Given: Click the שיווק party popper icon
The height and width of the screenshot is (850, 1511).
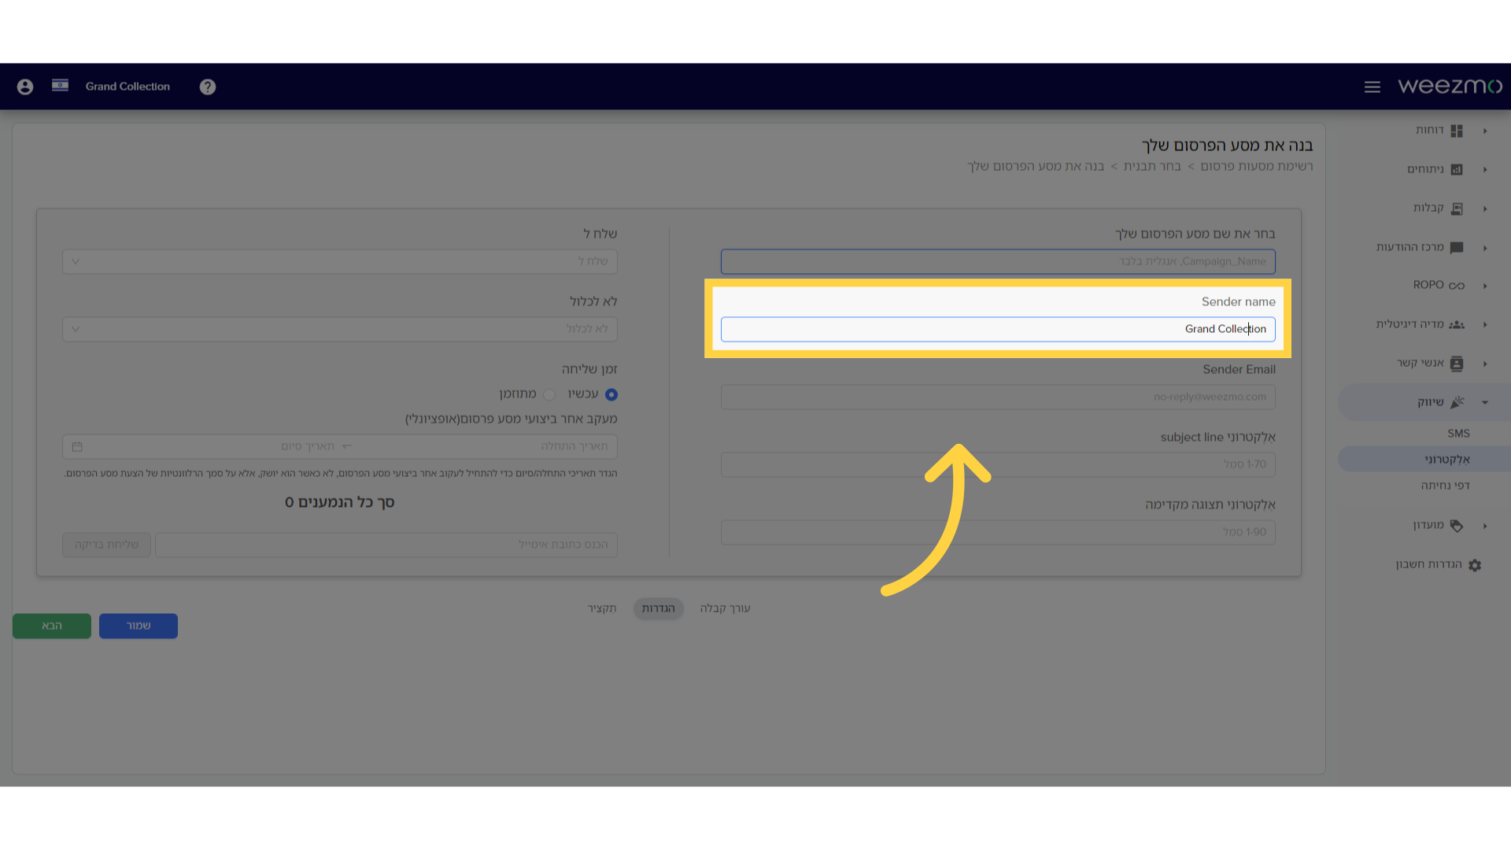Looking at the screenshot, I should 1457,402.
